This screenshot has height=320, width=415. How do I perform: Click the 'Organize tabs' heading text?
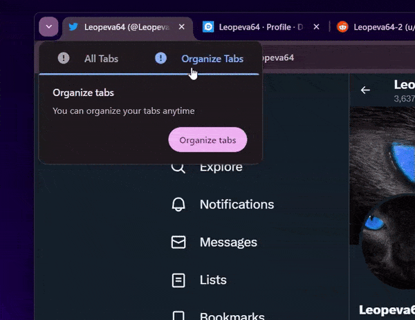[x=83, y=93]
